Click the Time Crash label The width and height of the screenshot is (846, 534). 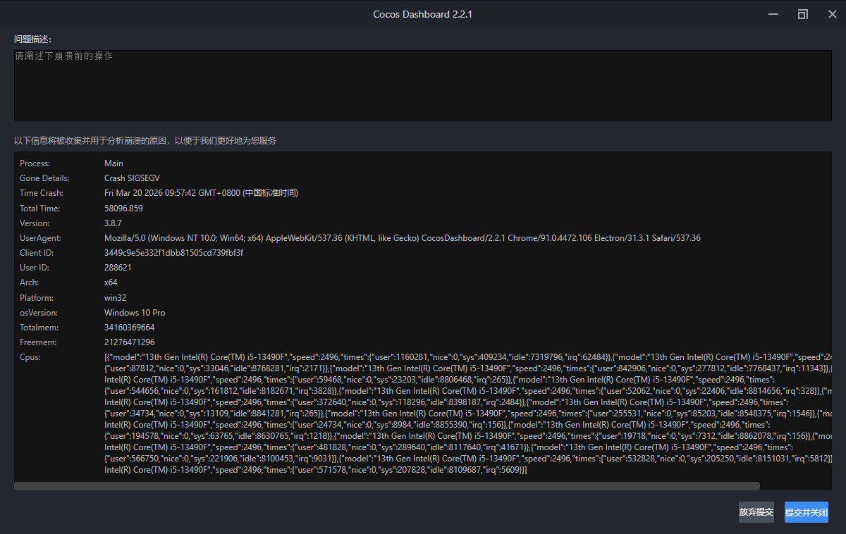coord(42,193)
